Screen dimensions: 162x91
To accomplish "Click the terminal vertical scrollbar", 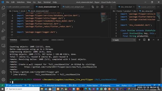I will [161, 75].
